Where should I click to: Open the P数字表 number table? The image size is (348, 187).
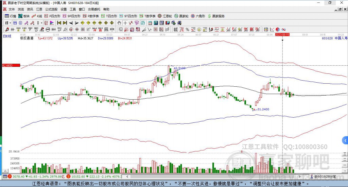91,16
